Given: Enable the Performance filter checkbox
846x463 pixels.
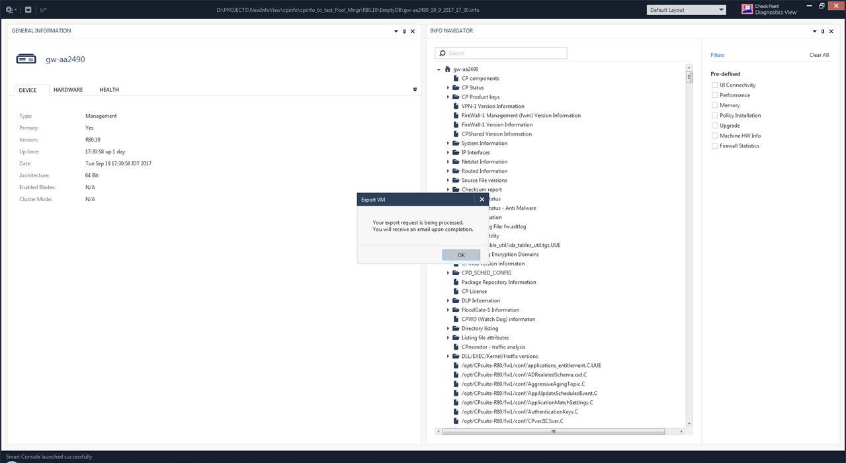Looking at the screenshot, I should click(x=714, y=95).
